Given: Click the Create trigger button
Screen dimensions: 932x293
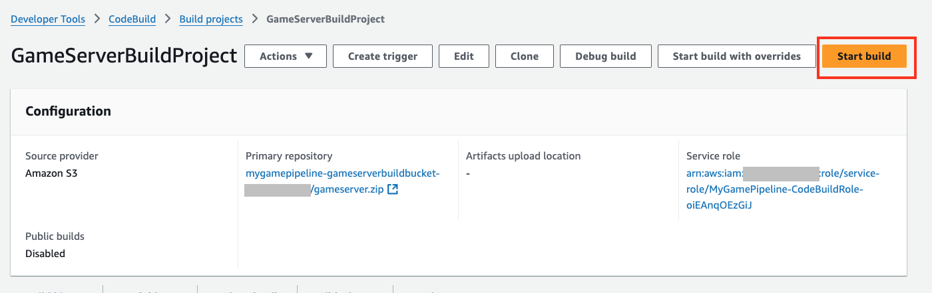Looking at the screenshot, I should coord(383,56).
